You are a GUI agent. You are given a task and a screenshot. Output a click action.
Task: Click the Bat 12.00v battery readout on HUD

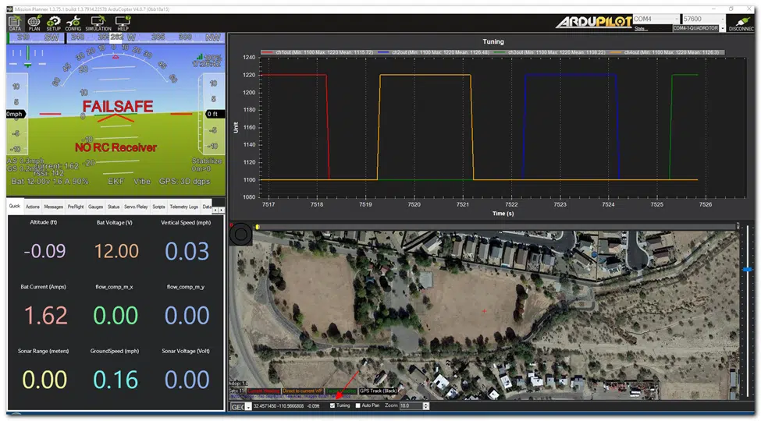click(50, 182)
